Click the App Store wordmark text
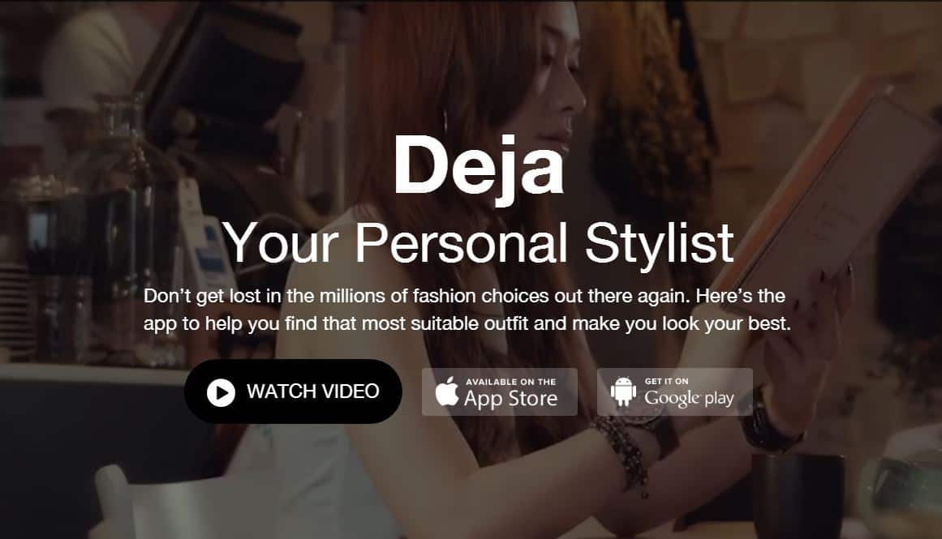The width and height of the screenshot is (942, 539). (x=510, y=399)
